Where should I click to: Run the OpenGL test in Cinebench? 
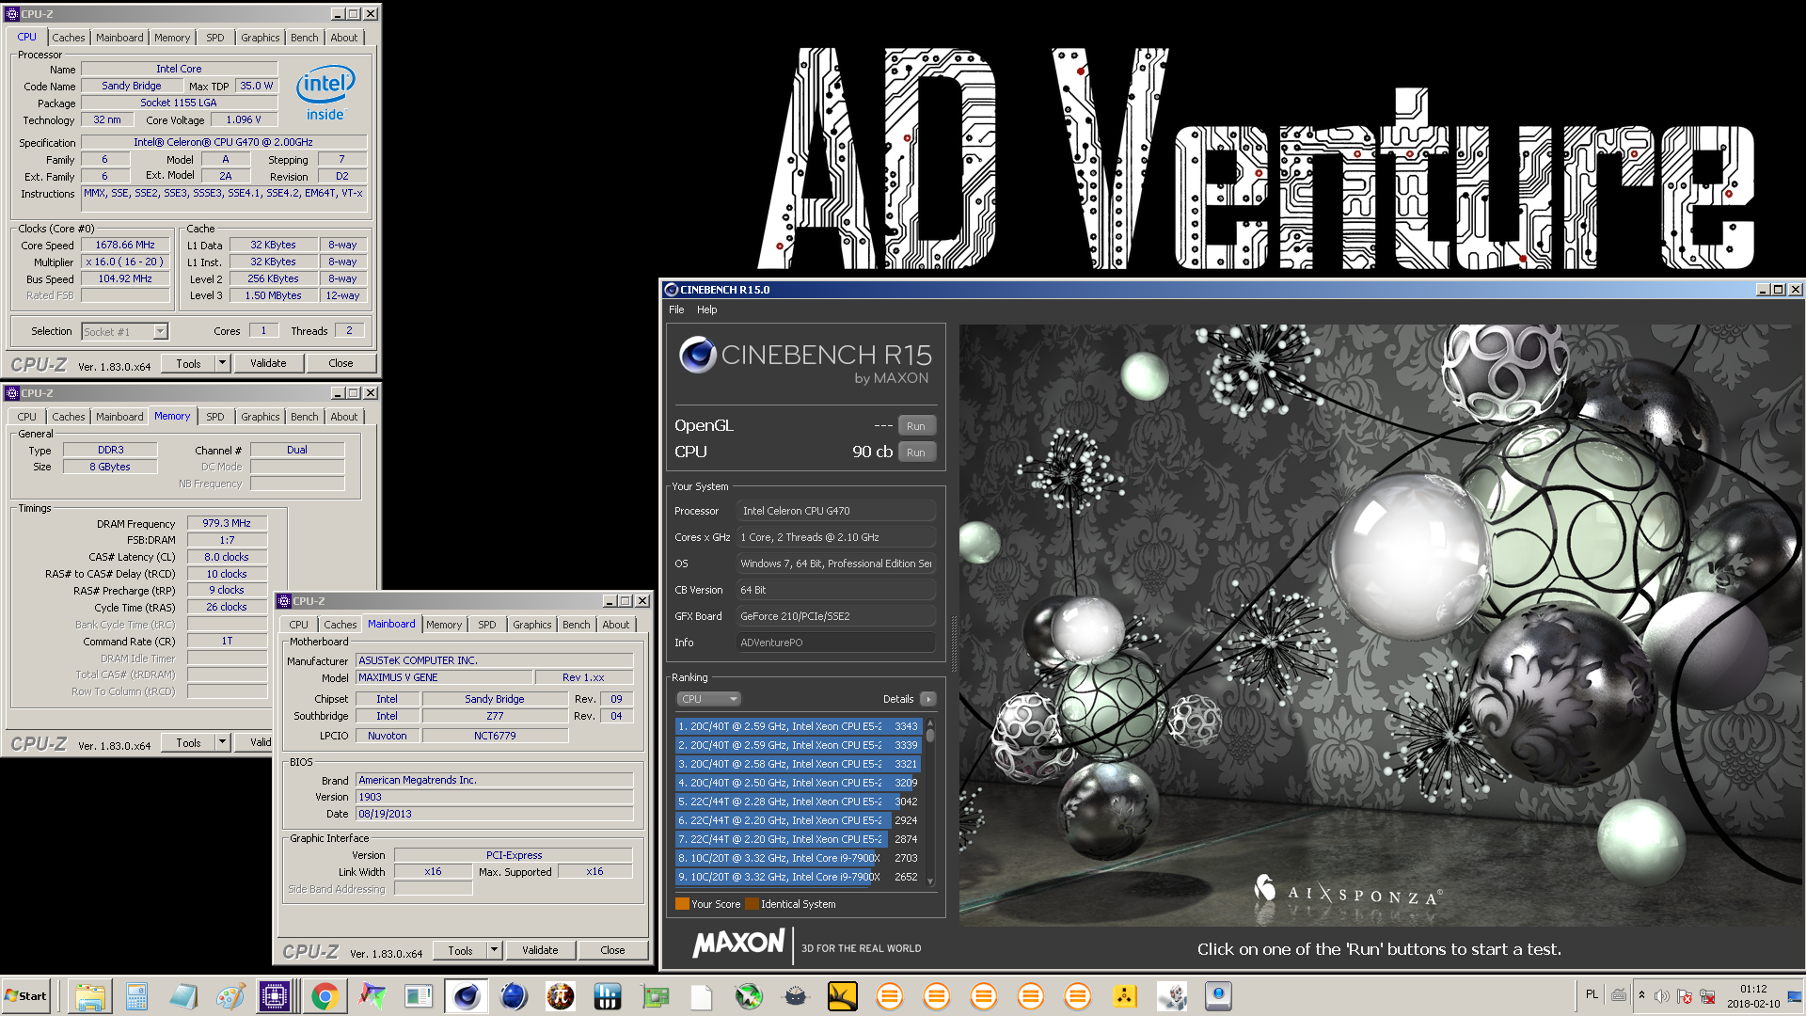(x=916, y=426)
